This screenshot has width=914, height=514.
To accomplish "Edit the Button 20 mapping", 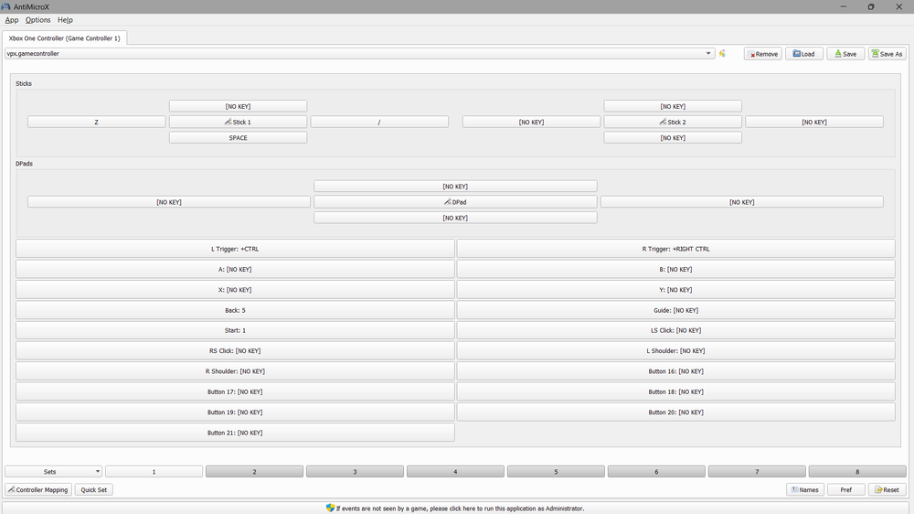I will [x=675, y=412].
